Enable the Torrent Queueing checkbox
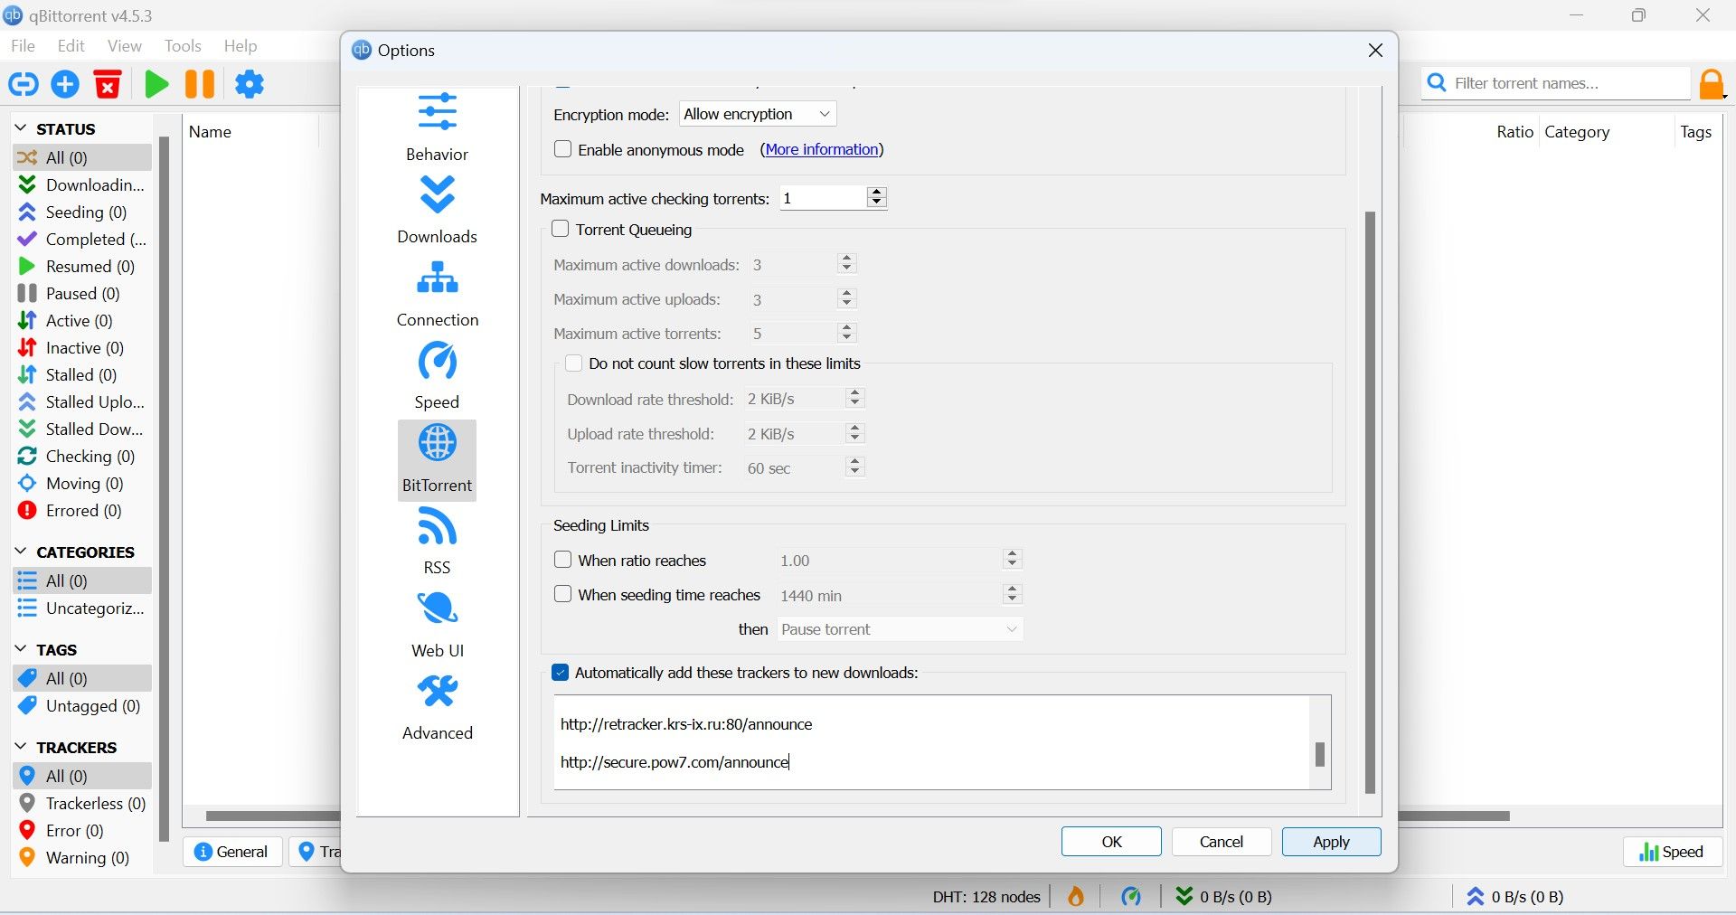This screenshot has width=1736, height=915. click(560, 229)
